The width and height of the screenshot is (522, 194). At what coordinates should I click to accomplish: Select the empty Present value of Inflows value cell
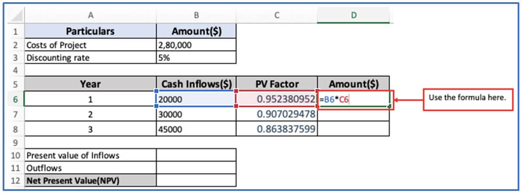coord(196,155)
